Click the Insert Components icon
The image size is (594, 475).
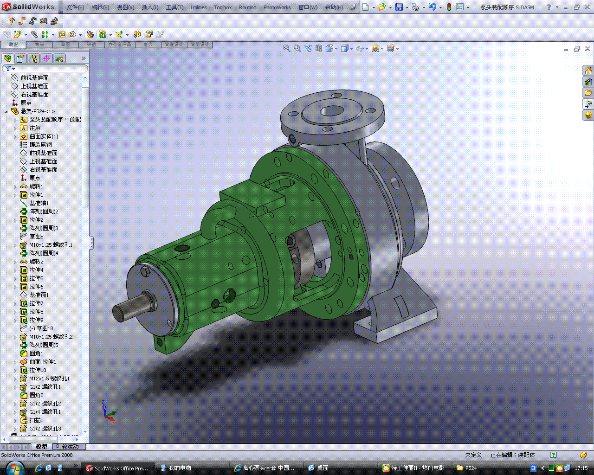coord(18,34)
